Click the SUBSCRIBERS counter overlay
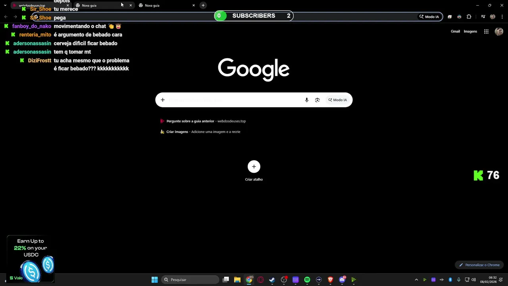The width and height of the screenshot is (508, 286). [x=254, y=16]
